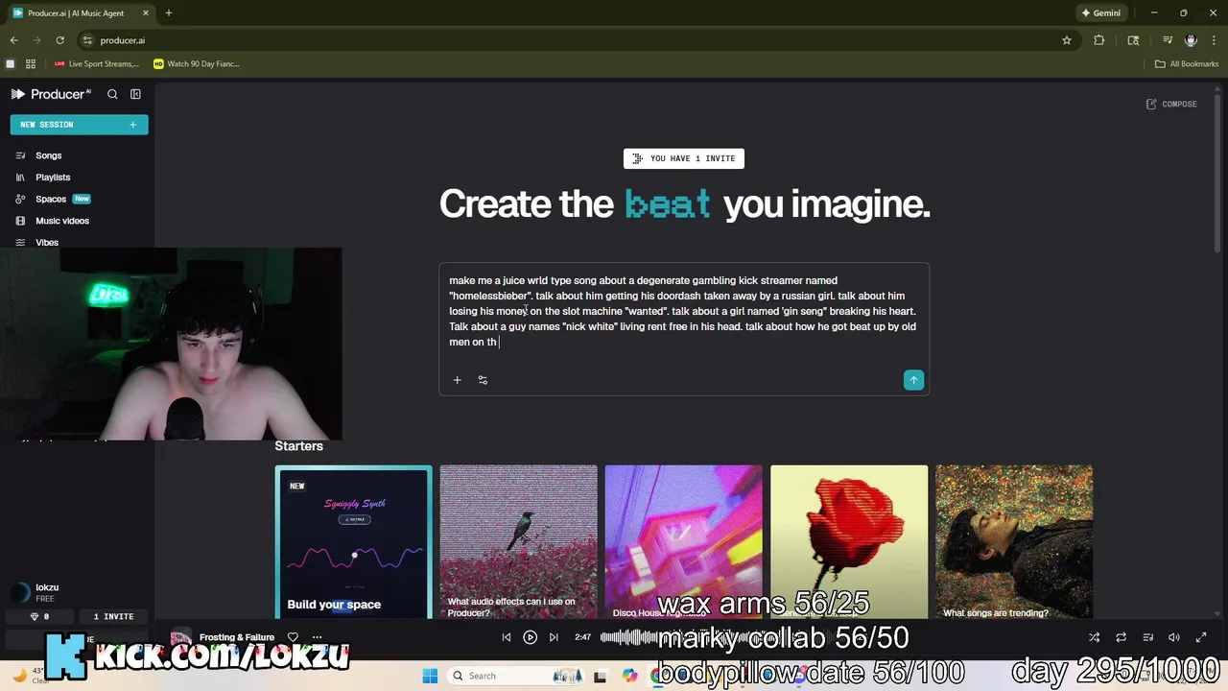
Task: Add attachment with plus icon
Action: (457, 380)
